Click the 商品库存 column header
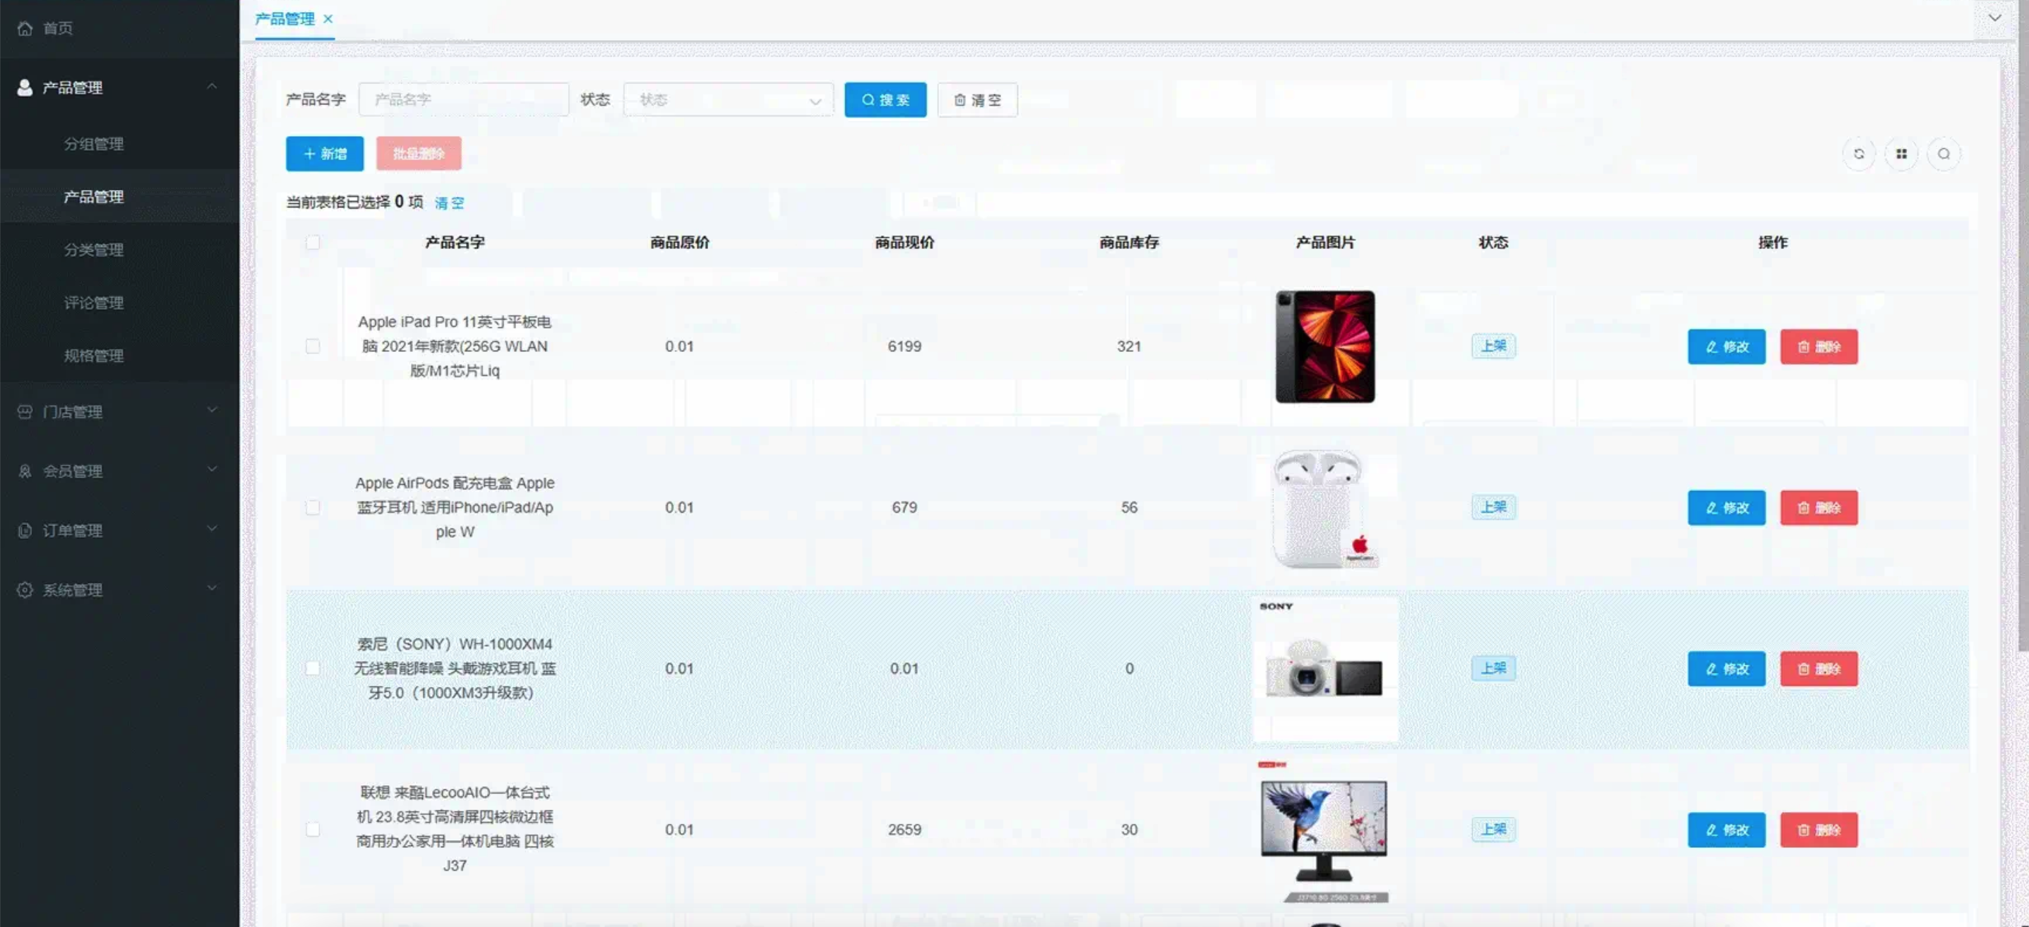2029x927 pixels. pos(1129,243)
